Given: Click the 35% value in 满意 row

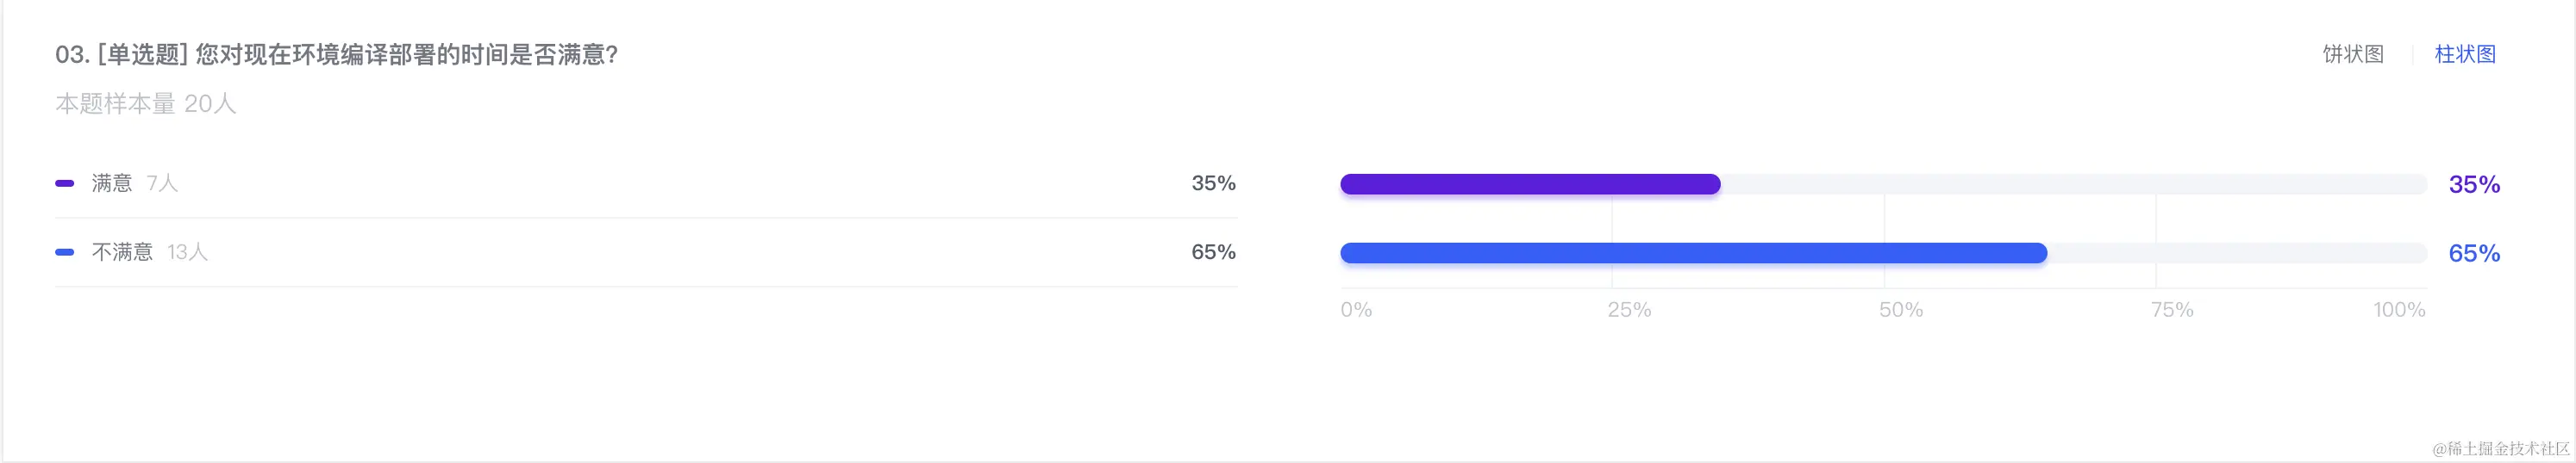Looking at the screenshot, I should (x=1213, y=183).
